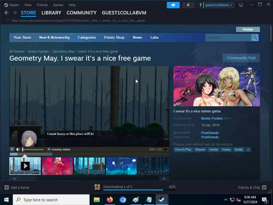Viewport: 273px width, 205px height.
Task: Click the downloading game icon
Action: click(x=97, y=187)
